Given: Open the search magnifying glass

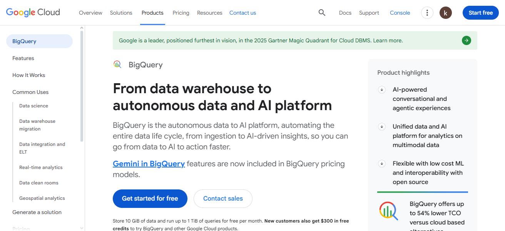Looking at the screenshot, I should [322, 12].
